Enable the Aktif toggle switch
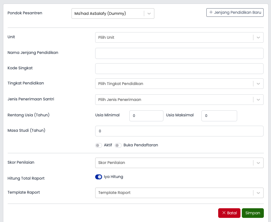This screenshot has width=271, height=222. (x=98, y=145)
